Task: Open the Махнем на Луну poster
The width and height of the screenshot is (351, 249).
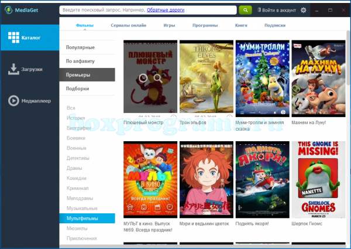Action: click(x=318, y=79)
